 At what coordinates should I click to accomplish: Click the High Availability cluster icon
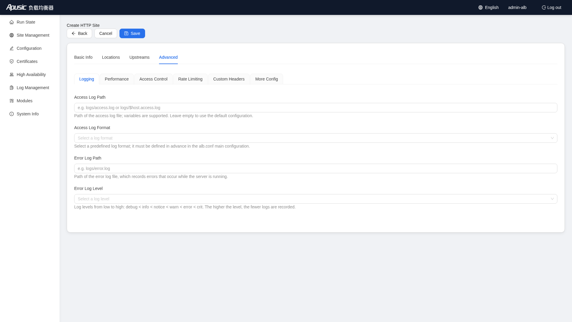12,75
